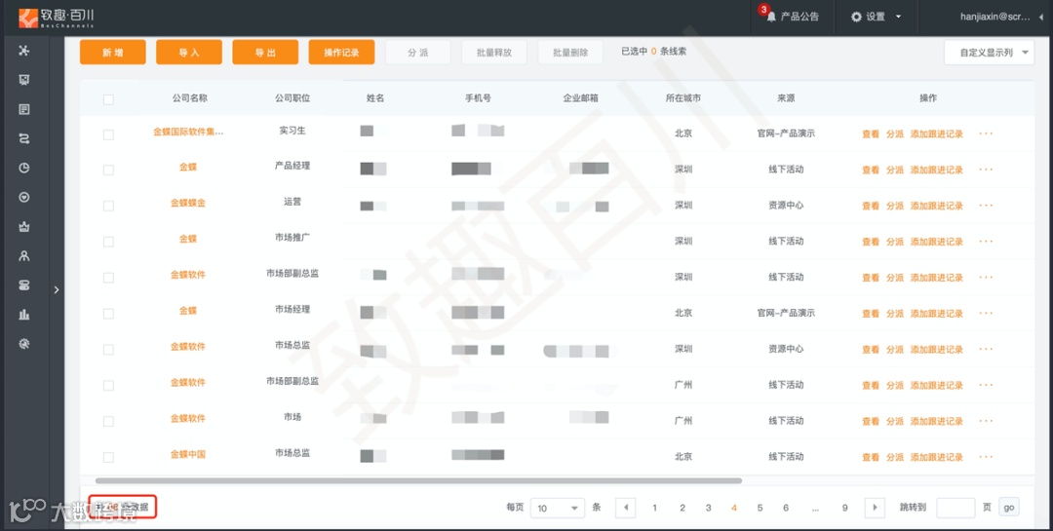Go to page 2

pyautogui.click(x=682, y=508)
